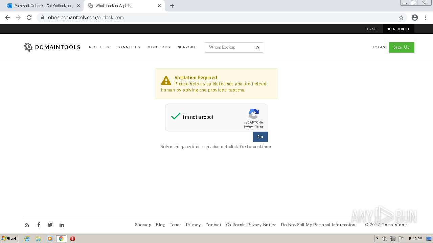The image size is (433, 243).
Task: Close the Whois Lookup Captcha tab
Action: point(159,6)
